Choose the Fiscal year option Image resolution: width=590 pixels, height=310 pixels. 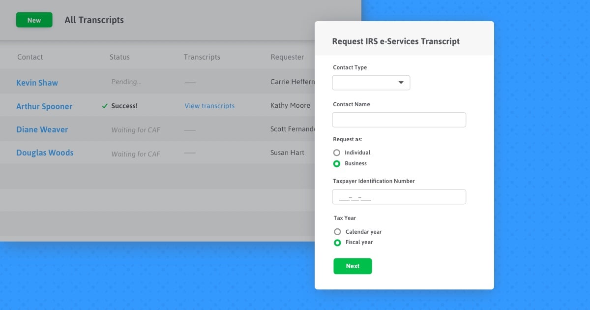tap(337, 243)
